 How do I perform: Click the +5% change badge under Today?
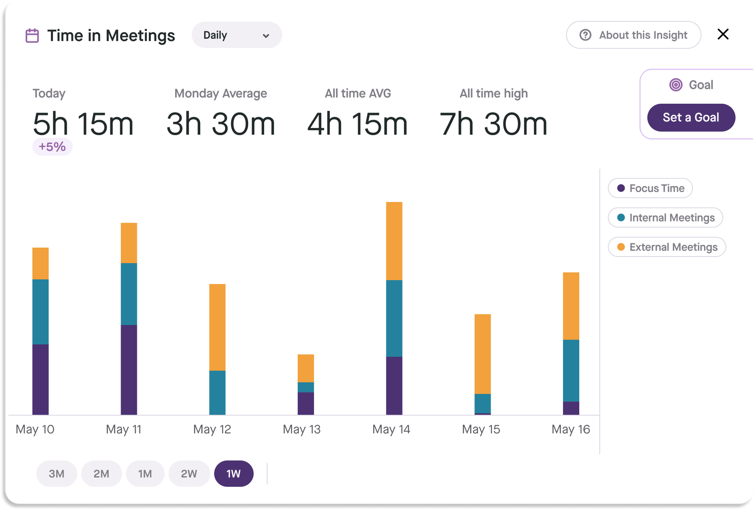coord(52,147)
